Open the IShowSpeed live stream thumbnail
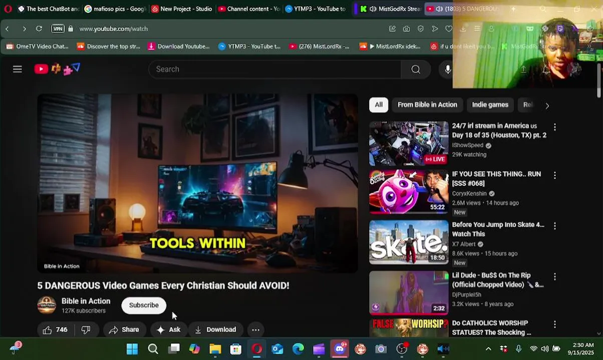This screenshot has width=603, height=360. [409, 143]
